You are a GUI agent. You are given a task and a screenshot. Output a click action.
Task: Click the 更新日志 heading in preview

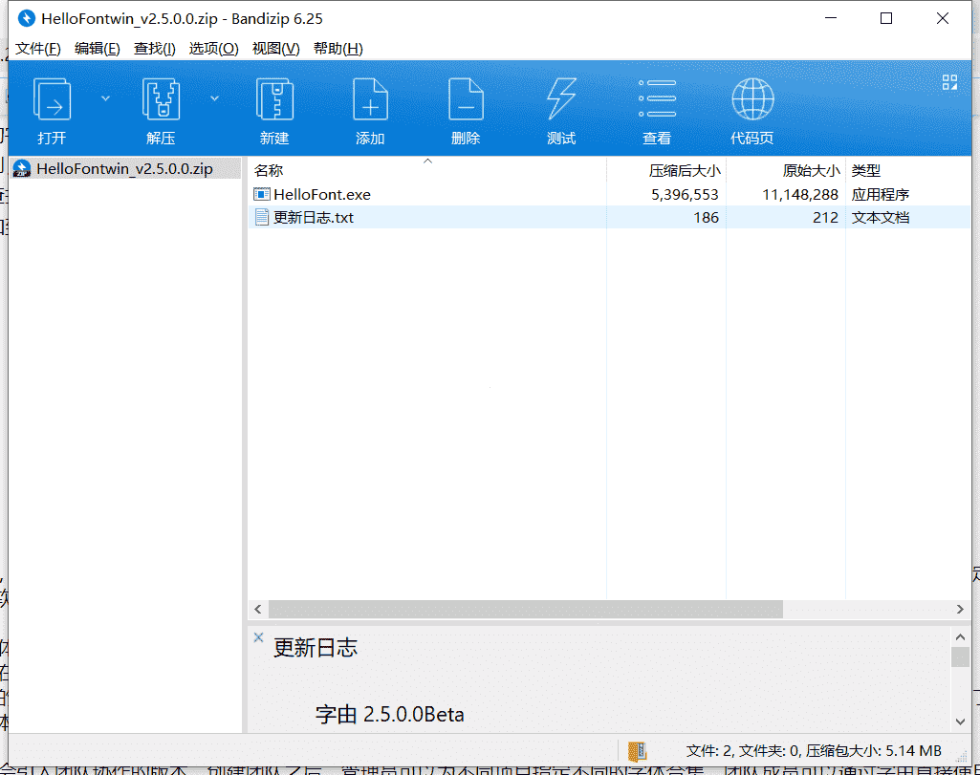coord(315,648)
